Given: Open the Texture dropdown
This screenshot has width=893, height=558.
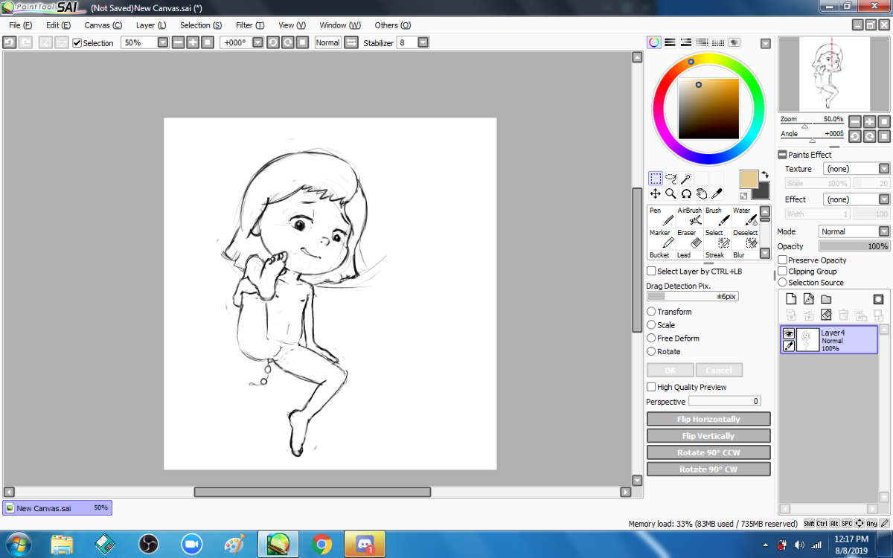Looking at the screenshot, I should pos(884,169).
